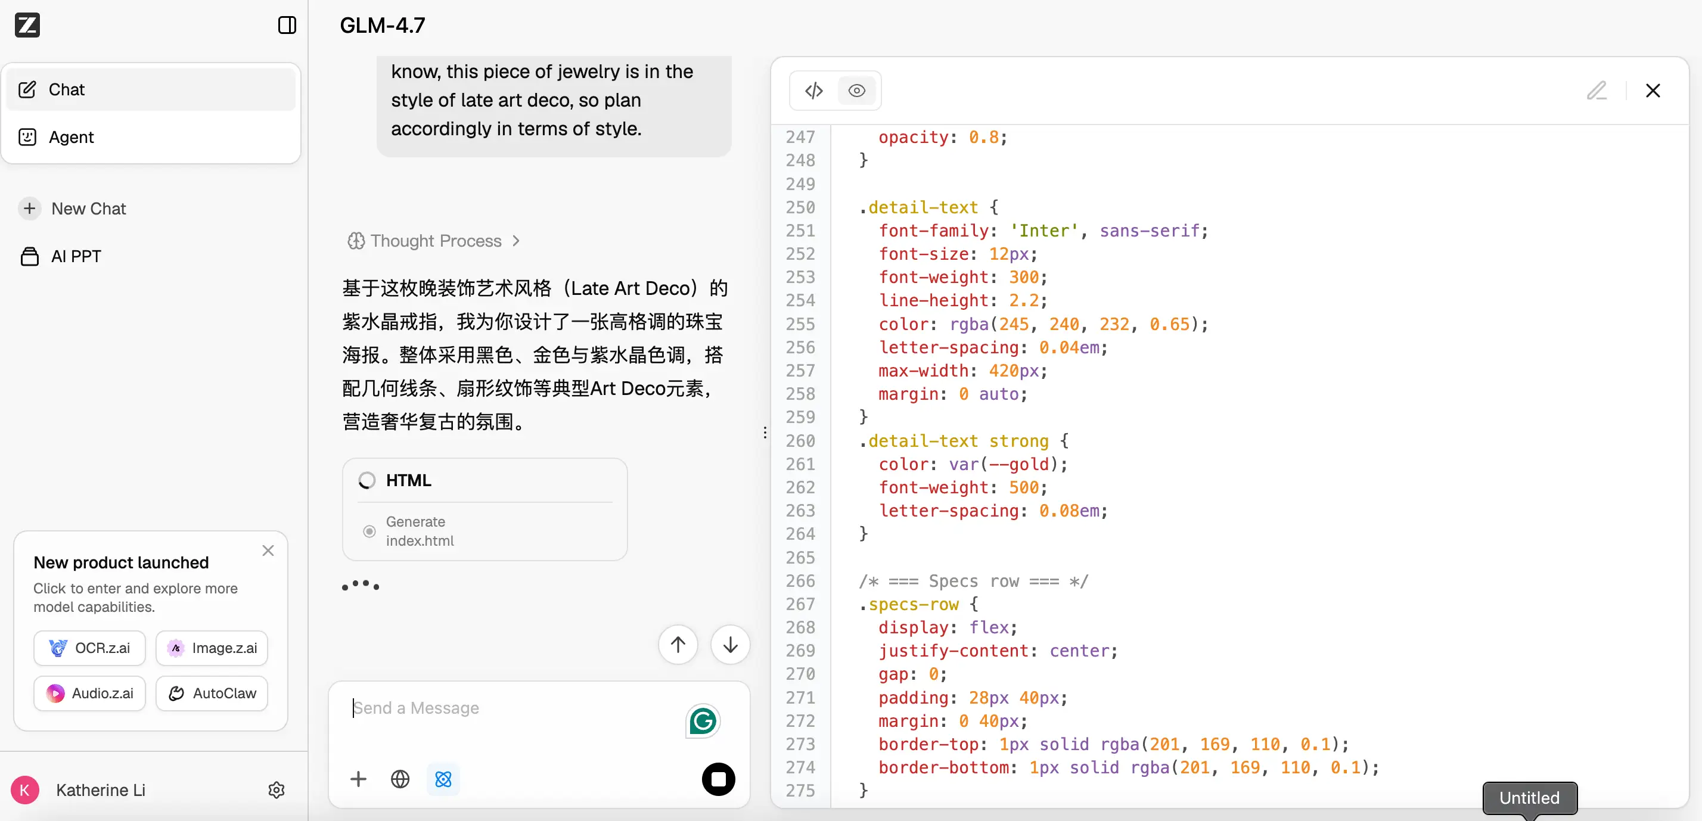
Task: Stop the response generation
Action: 718,779
